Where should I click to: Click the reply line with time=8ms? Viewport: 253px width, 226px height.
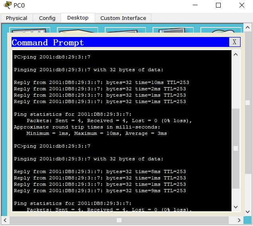pyautogui.click(x=100, y=171)
